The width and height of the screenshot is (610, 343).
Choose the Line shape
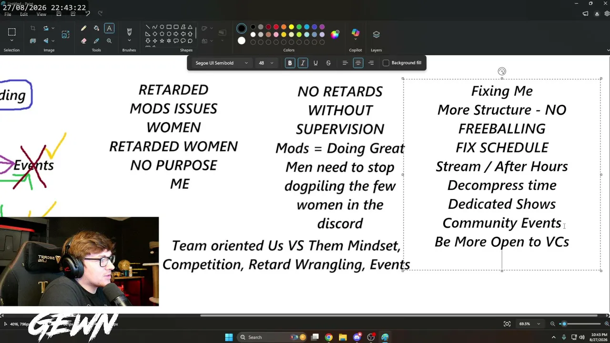[148, 27]
